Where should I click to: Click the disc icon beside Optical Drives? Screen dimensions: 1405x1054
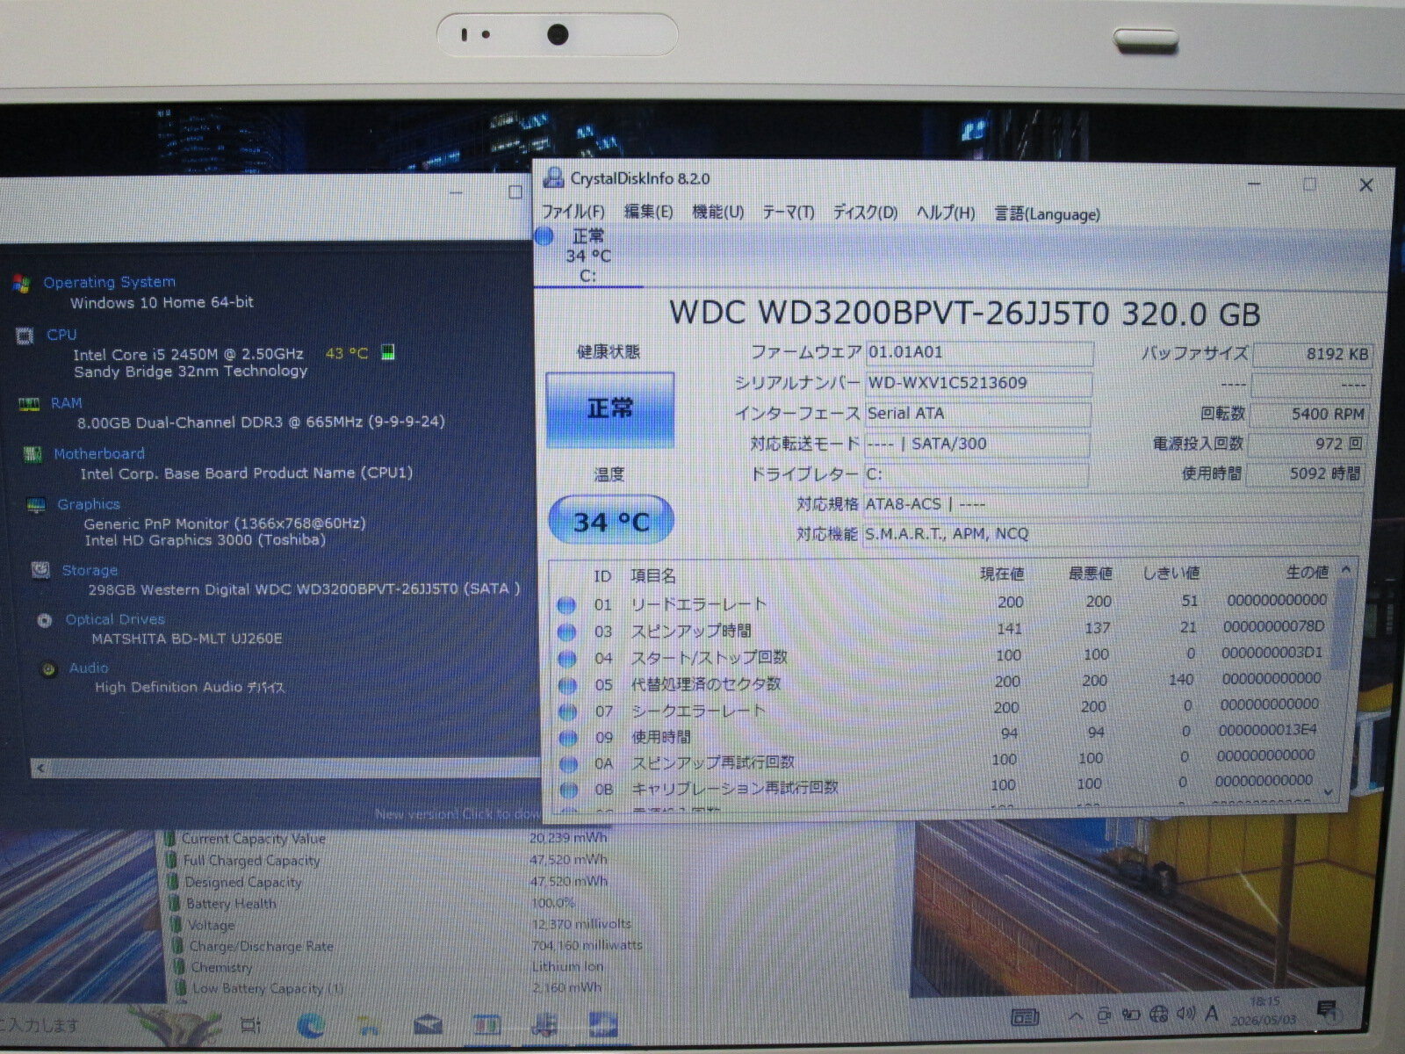tap(45, 620)
